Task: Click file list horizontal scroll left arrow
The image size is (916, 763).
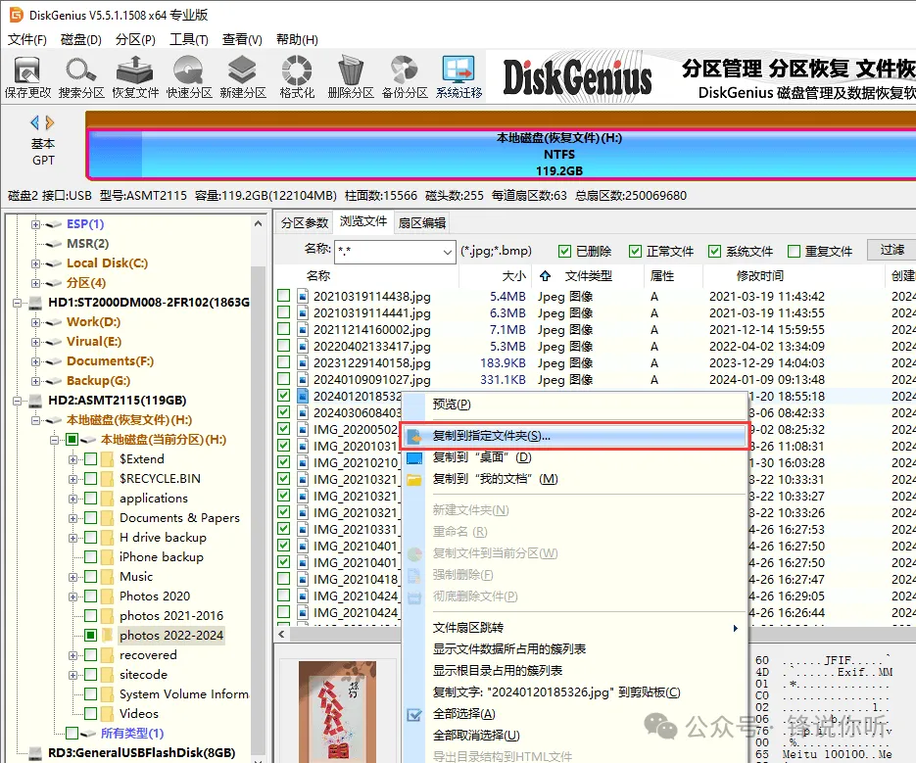Action: tap(281, 635)
